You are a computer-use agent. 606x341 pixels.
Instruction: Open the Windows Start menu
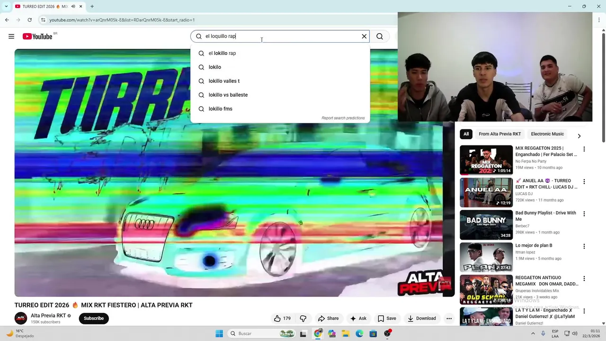(219, 333)
